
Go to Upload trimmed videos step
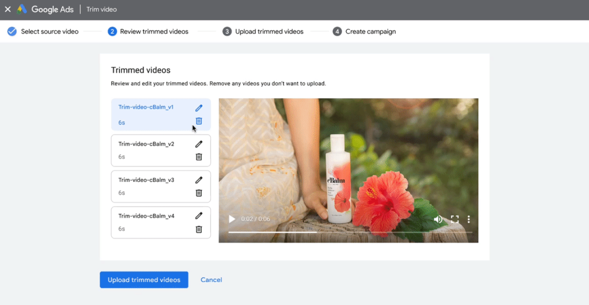(x=263, y=31)
